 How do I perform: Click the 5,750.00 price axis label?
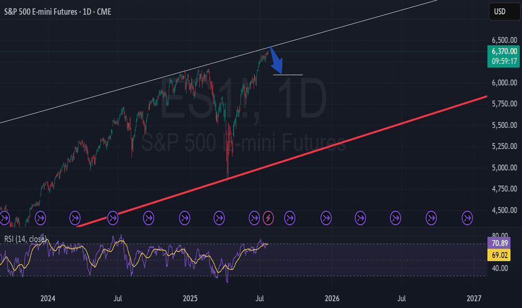tap(504, 104)
